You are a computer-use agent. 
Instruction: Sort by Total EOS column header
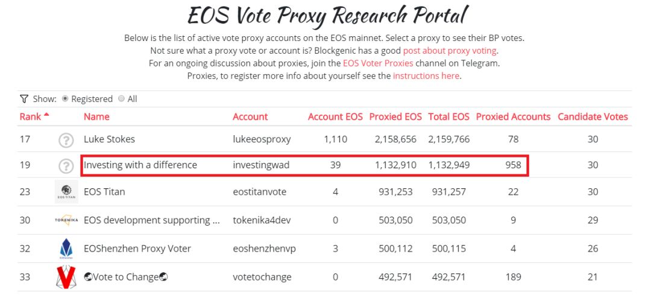tap(449, 117)
